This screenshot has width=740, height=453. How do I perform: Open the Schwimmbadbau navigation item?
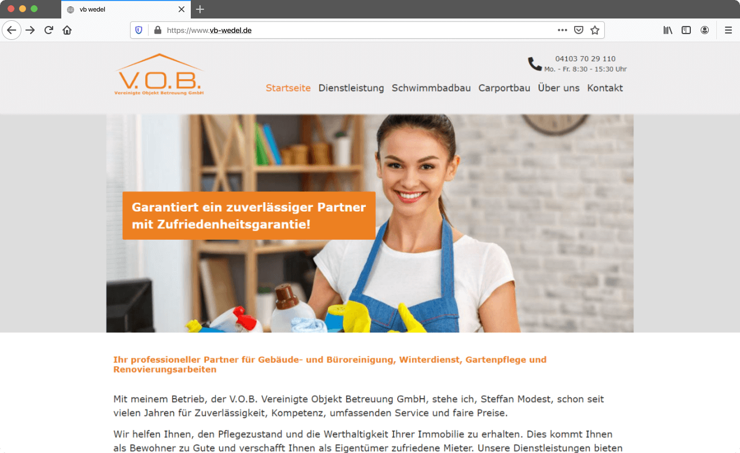431,88
